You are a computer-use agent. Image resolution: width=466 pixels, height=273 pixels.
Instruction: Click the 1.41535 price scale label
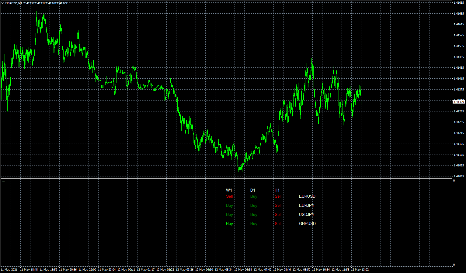(x=459, y=46)
